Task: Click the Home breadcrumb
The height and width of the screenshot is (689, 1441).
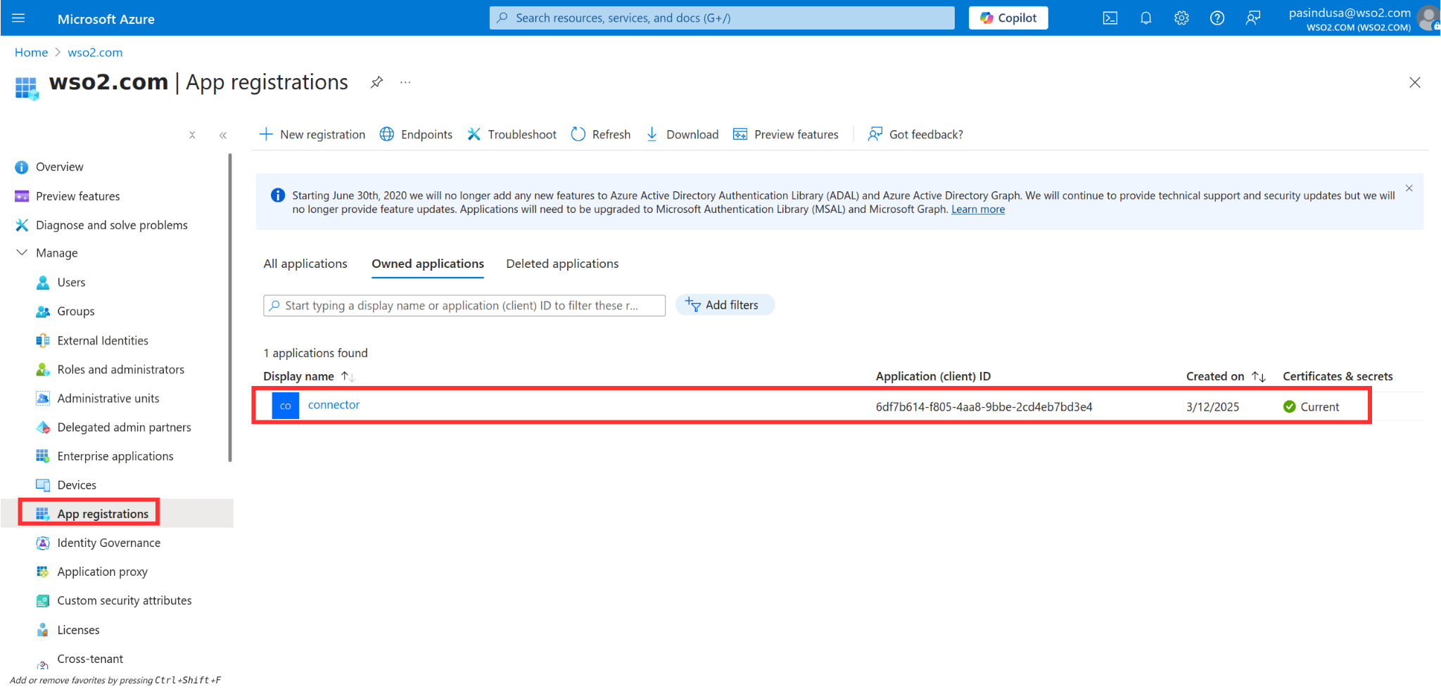Action: [x=32, y=53]
